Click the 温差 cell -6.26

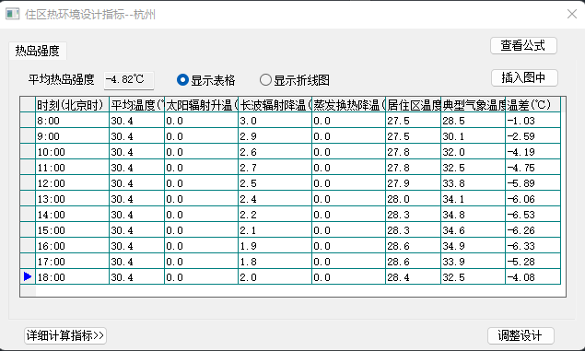(533, 230)
